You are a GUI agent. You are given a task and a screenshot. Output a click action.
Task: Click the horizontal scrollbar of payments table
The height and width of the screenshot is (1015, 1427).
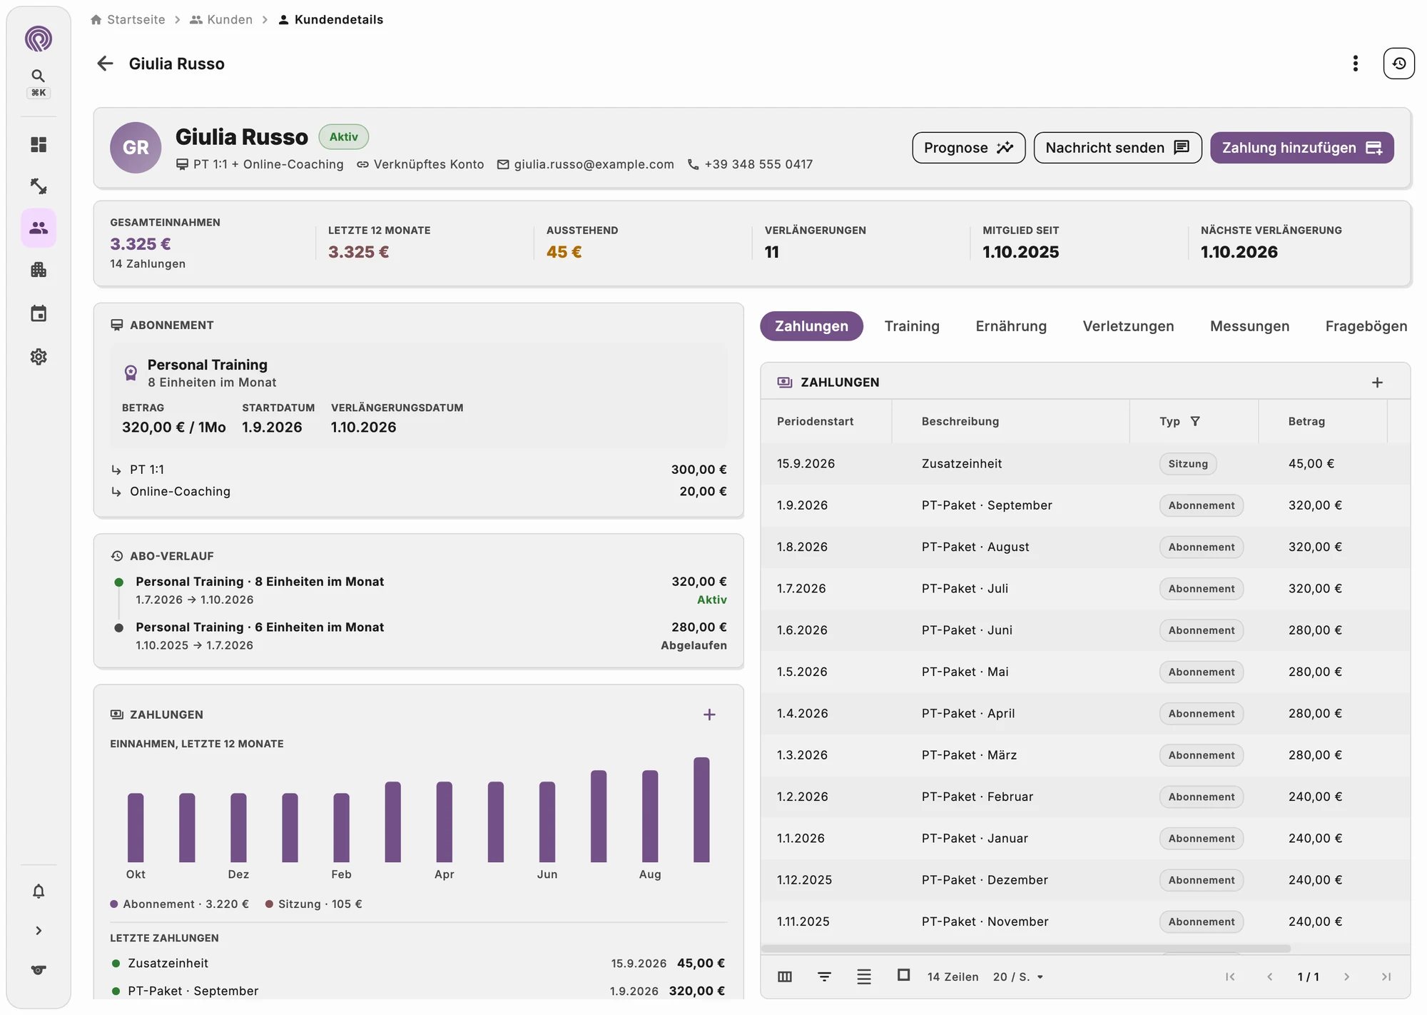tap(1025, 949)
